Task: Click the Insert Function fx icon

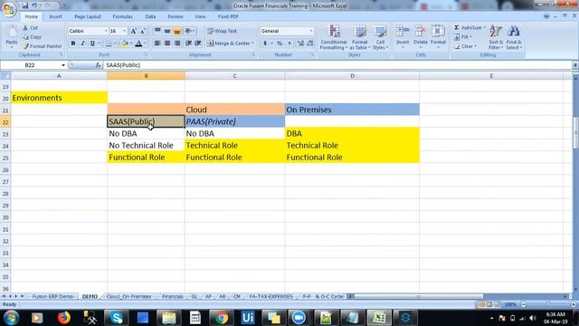Action: pyautogui.click(x=98, y=65)
